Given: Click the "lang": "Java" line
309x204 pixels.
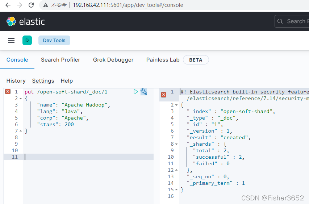Looking at the screenshot, I should pyautogui.click(x=60, y=111).
